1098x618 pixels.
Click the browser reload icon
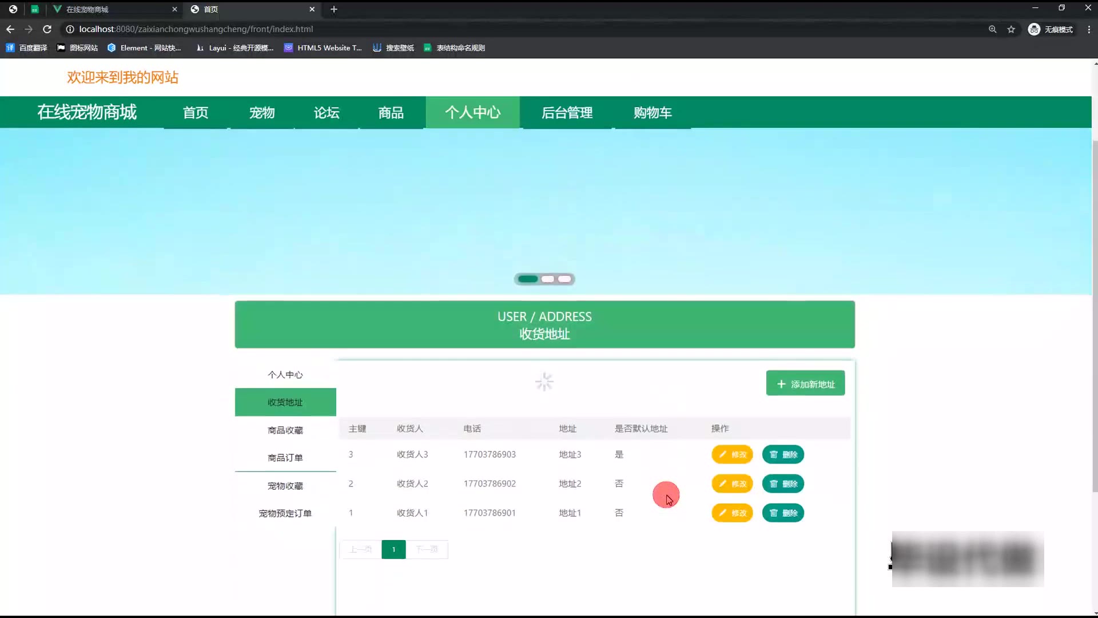pyautogui.click(x=47, y=29)
